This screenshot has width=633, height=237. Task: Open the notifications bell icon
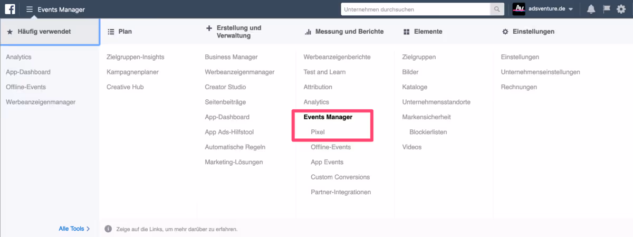coord(591,10)
